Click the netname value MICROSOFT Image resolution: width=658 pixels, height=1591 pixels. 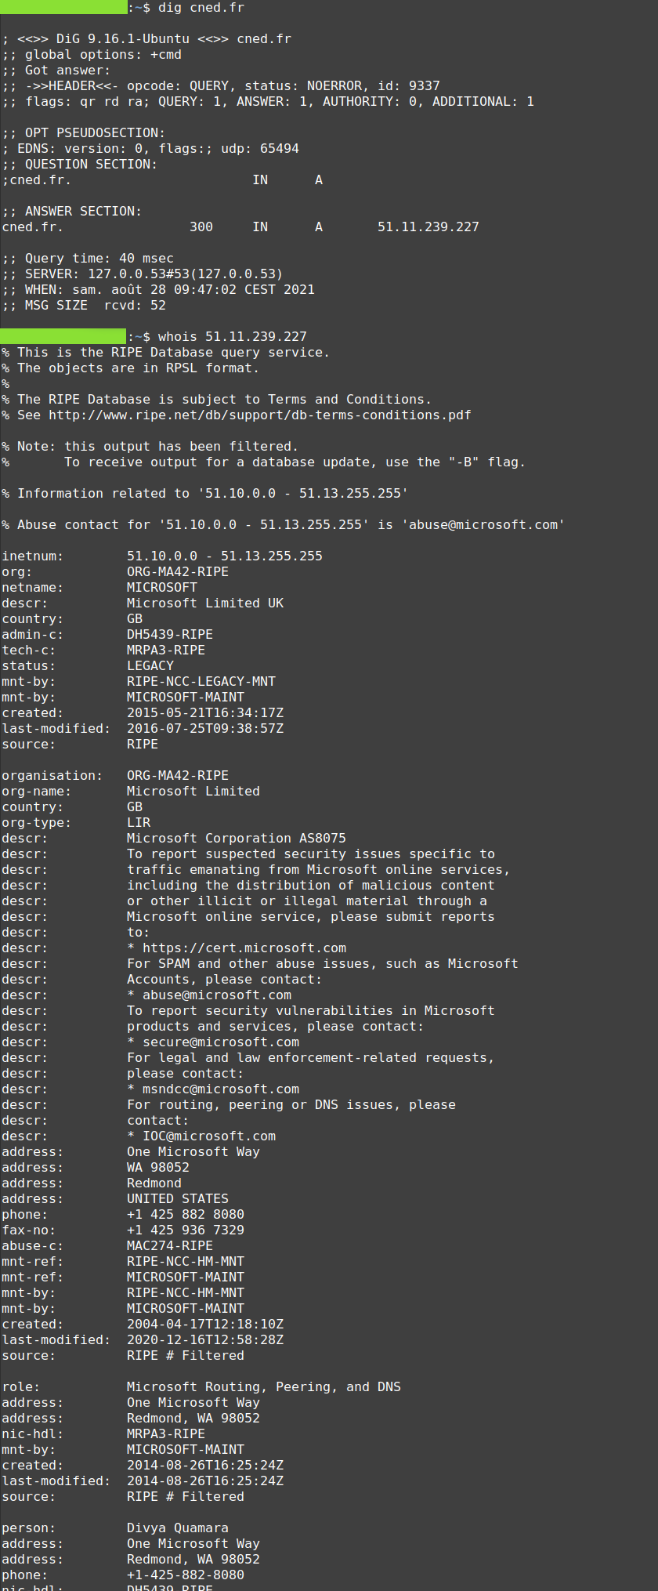[162, 588]
